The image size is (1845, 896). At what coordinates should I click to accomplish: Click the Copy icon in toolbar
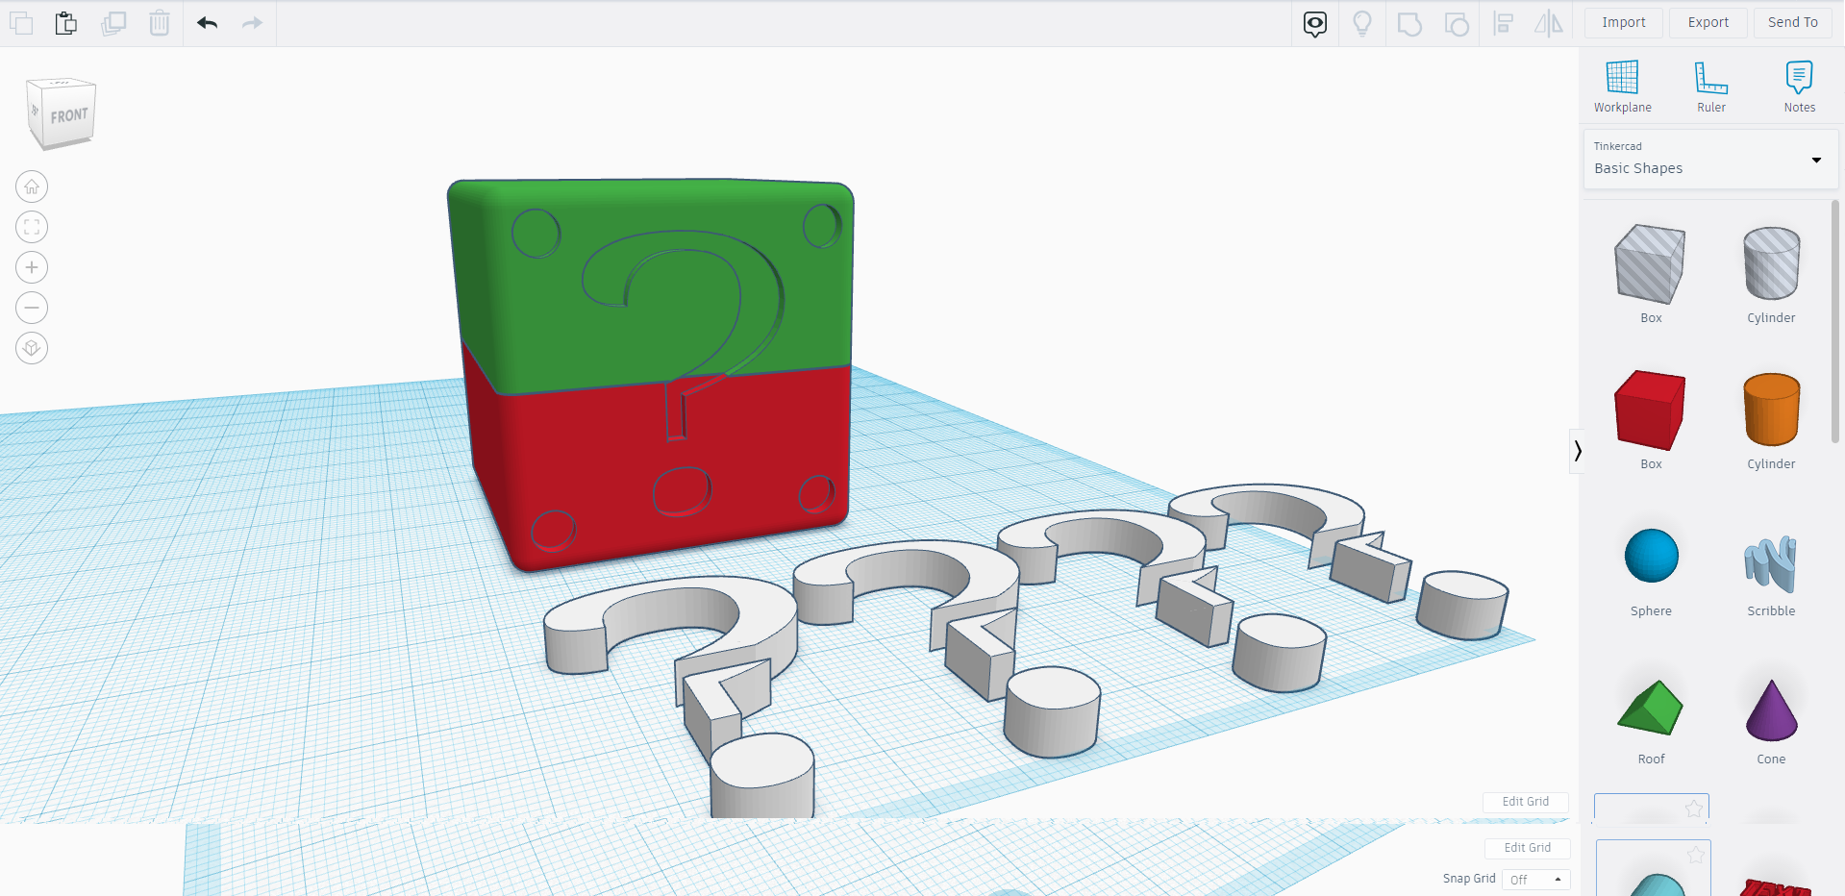tap(21, 23)
